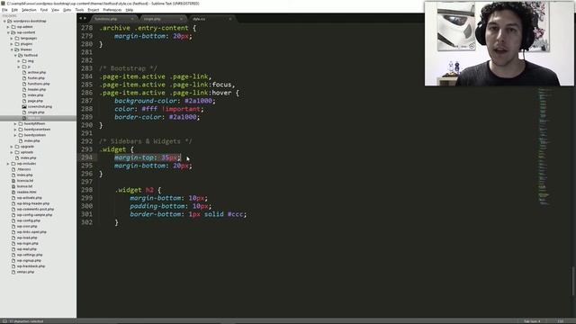Close the functions.php tab
This screenshot has height=324, width=576.
pyautogui.click(x=132, y=19)
